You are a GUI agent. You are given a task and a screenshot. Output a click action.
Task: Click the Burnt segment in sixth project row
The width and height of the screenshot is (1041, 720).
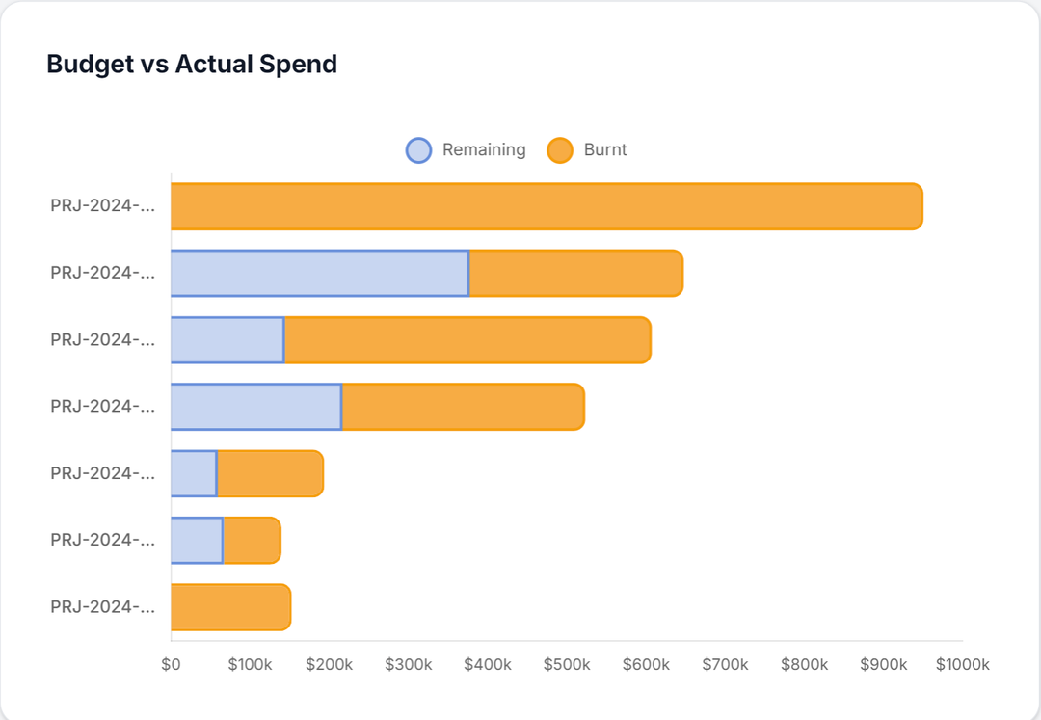pos(252,540)
